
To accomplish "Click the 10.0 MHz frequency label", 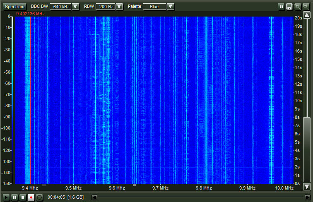I will point(284,188).
